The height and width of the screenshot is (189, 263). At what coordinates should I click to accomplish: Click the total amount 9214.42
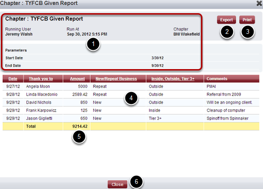tap(80, 126)
